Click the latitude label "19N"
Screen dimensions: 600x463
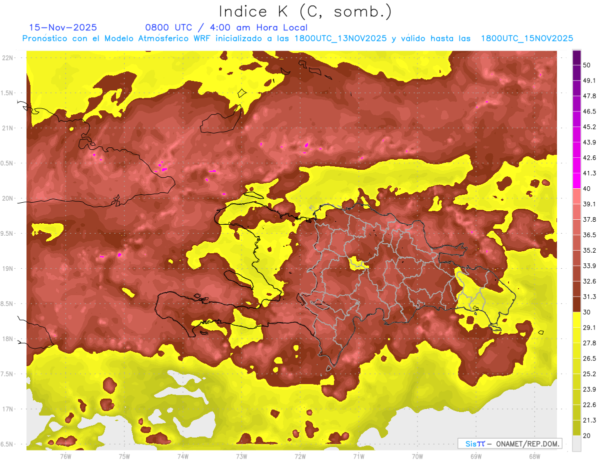click(8, 269)
